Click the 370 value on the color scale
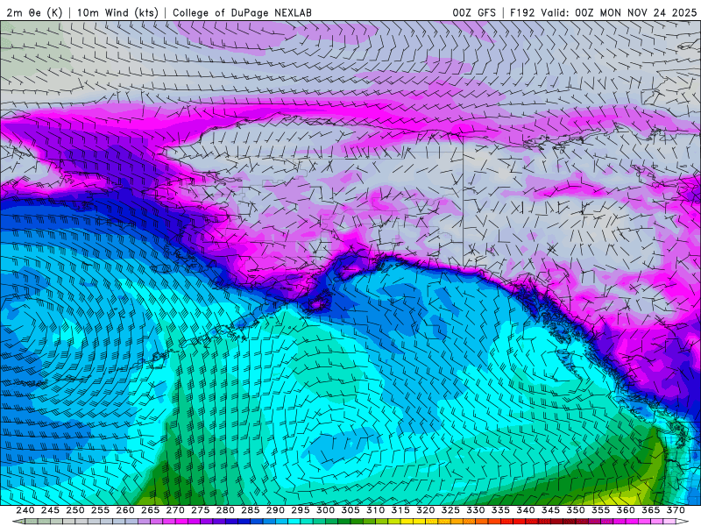This screenshot has width=701, height=526. click(x=676, y=510)
